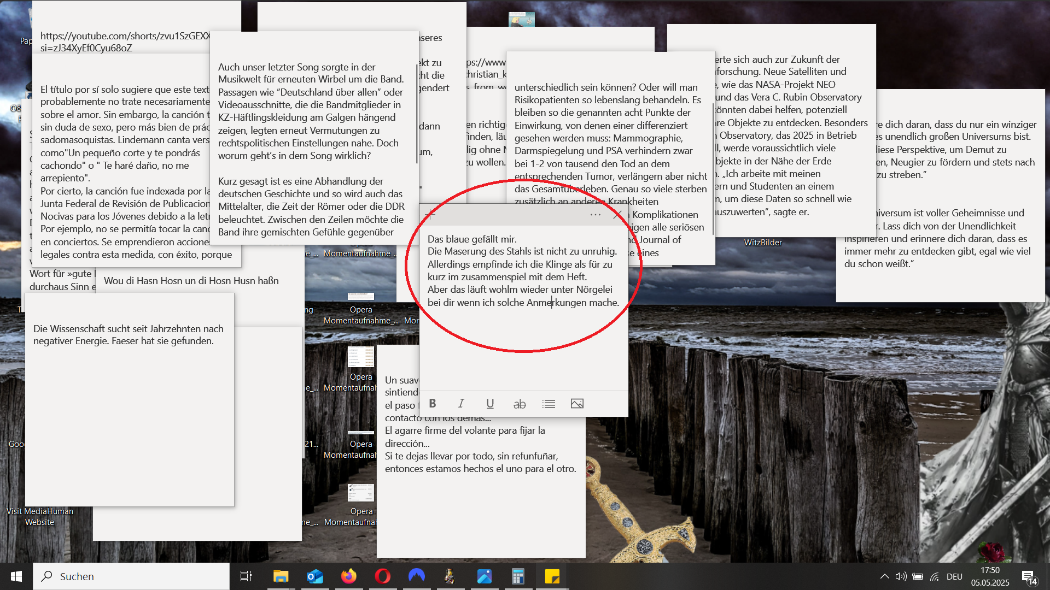The height and width of the screenshot is (590, 1050).
Task: Toggle italic formatting in the sticky note
Action: [x=461, y=404]
